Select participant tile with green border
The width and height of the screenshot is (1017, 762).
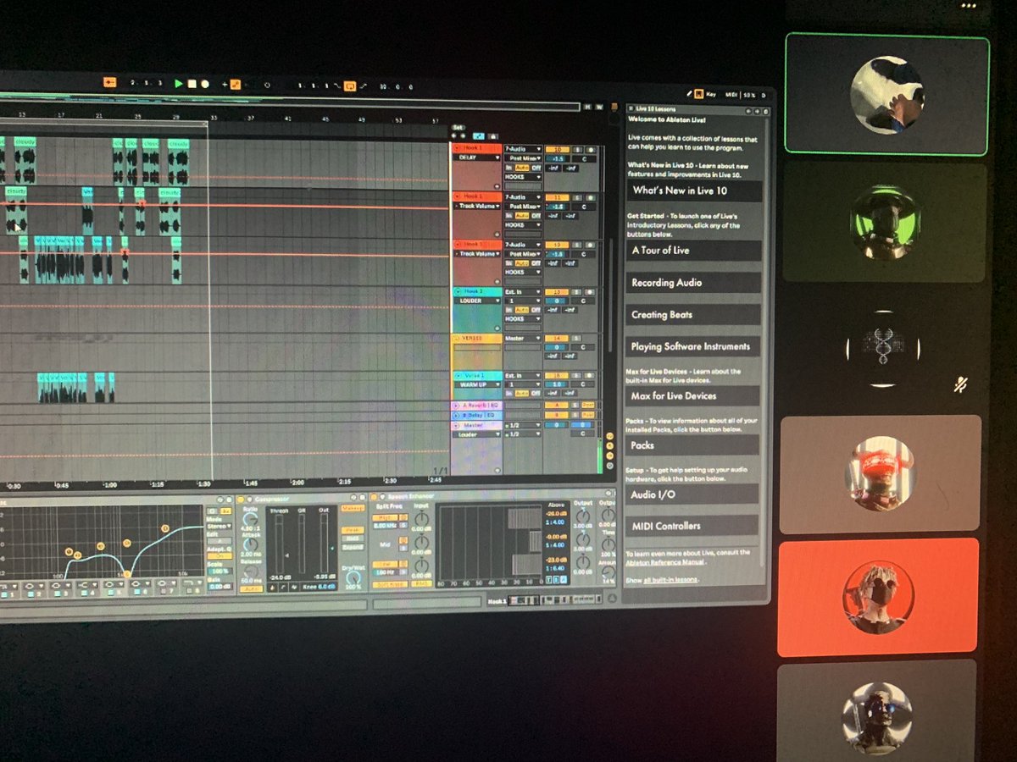(887, 94)
